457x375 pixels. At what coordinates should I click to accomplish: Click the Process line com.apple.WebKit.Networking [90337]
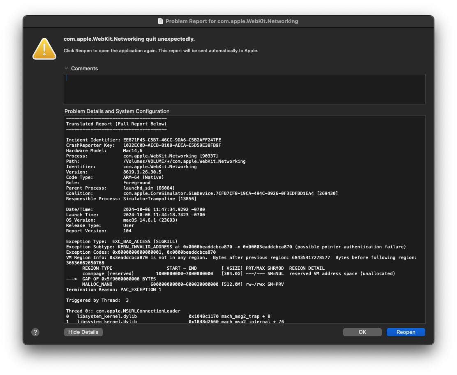pos(171,156)
